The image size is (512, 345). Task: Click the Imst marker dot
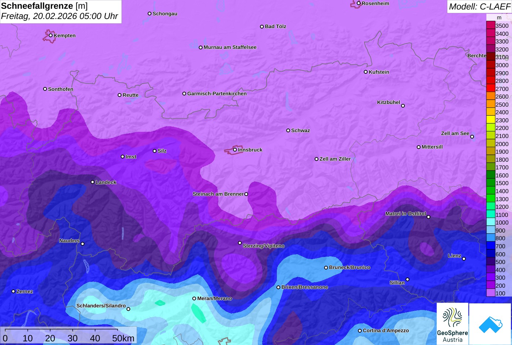point(123,157)
